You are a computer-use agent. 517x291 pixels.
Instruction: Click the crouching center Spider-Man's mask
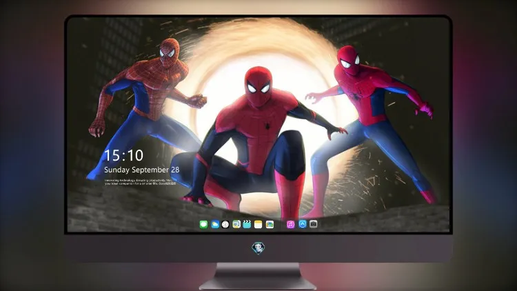coord(258,86)
